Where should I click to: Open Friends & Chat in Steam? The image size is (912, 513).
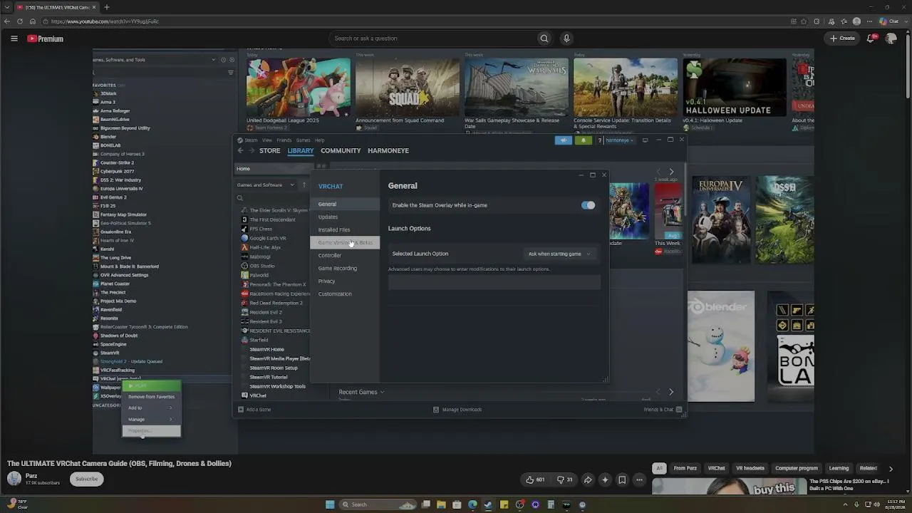663,410
